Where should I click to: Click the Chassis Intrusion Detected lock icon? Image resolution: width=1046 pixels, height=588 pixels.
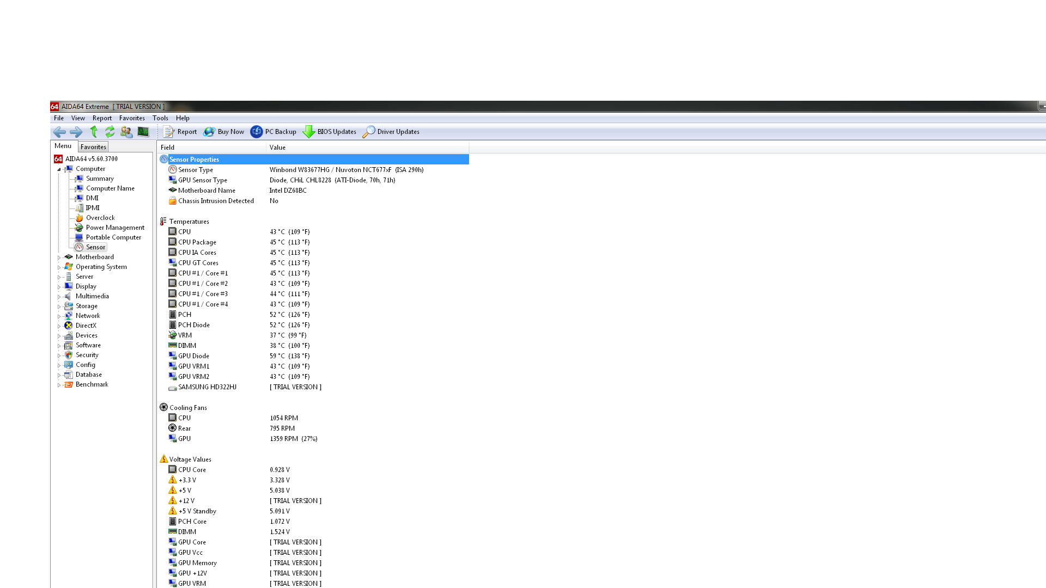(173, 201)
